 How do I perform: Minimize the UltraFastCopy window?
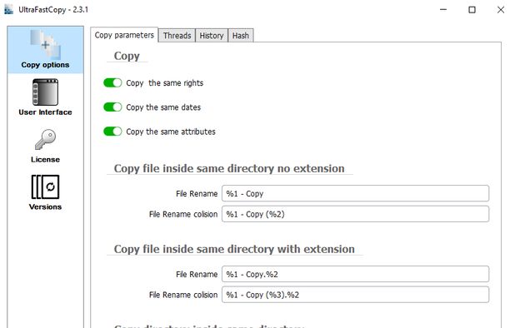click(443, 9)
